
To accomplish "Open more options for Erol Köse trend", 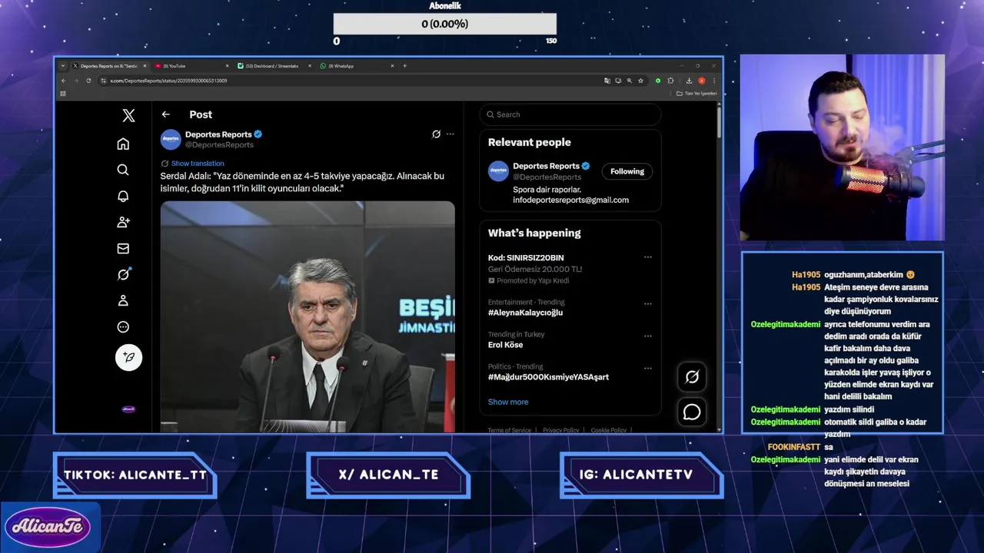I will click(648, 336).
